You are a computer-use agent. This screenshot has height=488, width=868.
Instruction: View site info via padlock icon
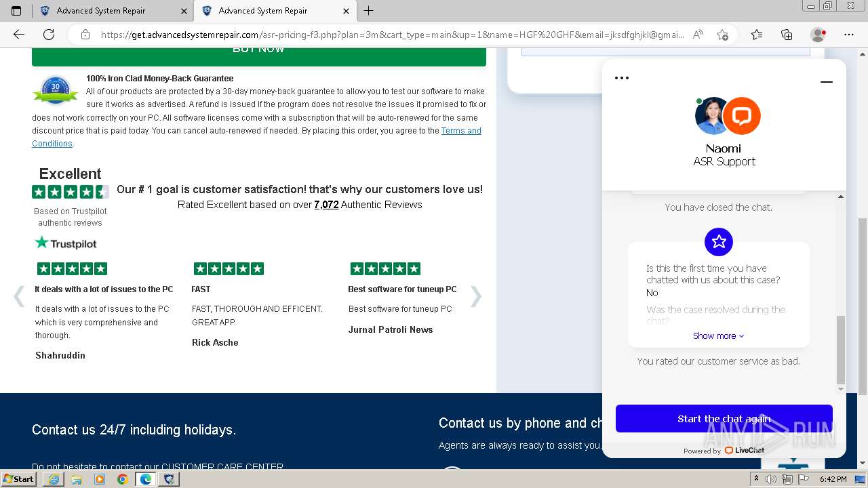tap(85, 35)
